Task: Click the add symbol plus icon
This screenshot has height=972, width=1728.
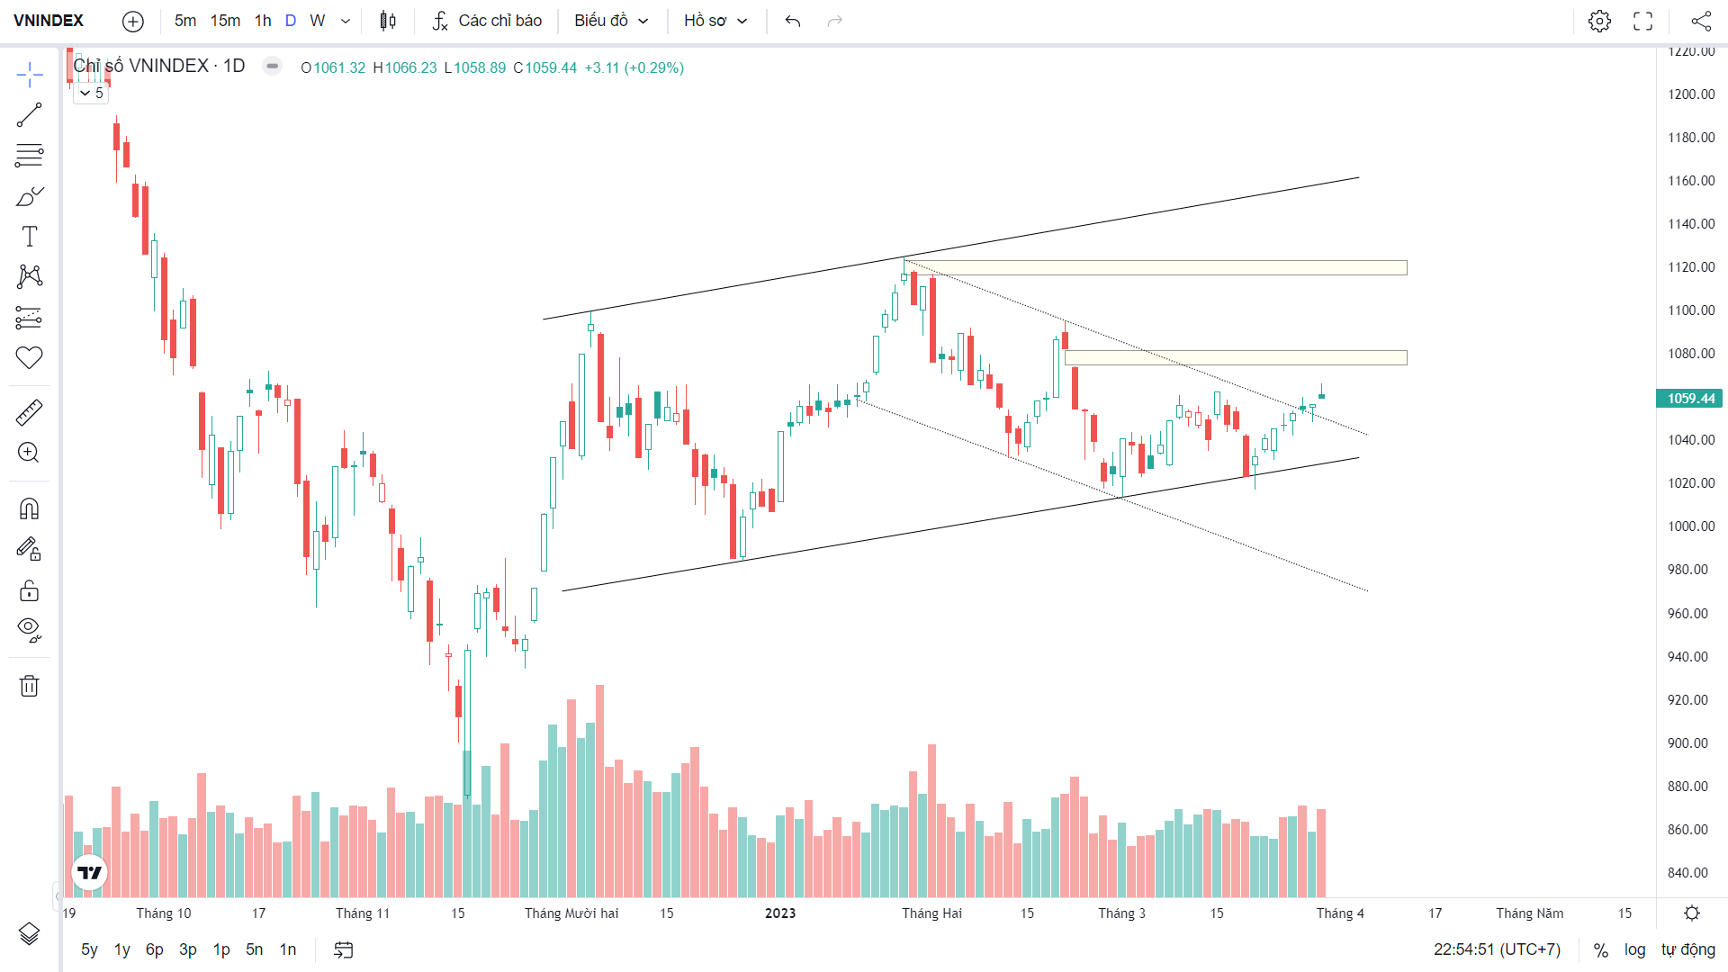Action: (132, 21)
